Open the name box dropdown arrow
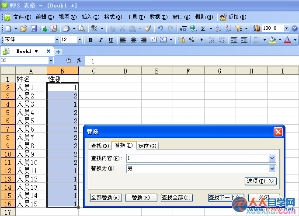Image resolution: width=299 pixels, height=216 pixels. point(51,61)
